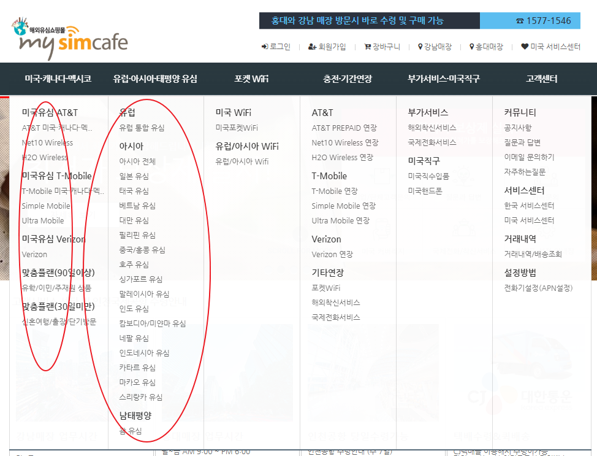The image size is (597, 456).
Task: Select 베트남 유심
Action: click(137, 206)
